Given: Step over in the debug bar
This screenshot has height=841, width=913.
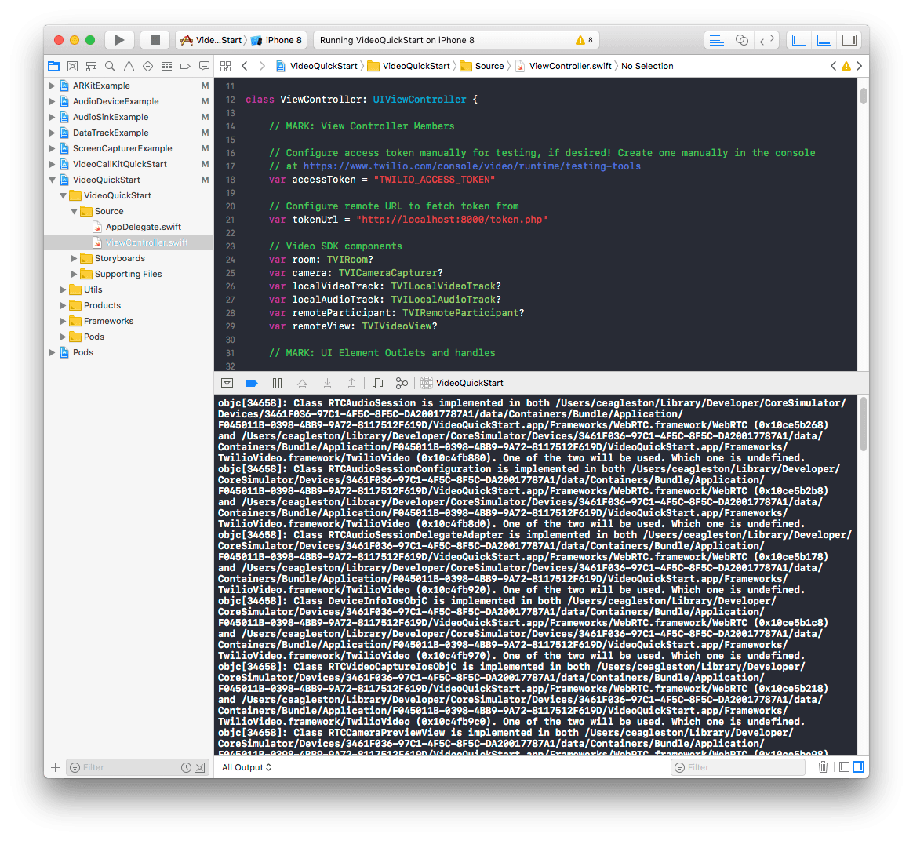Looking at the screenshot, I should (x=302, y=383).
